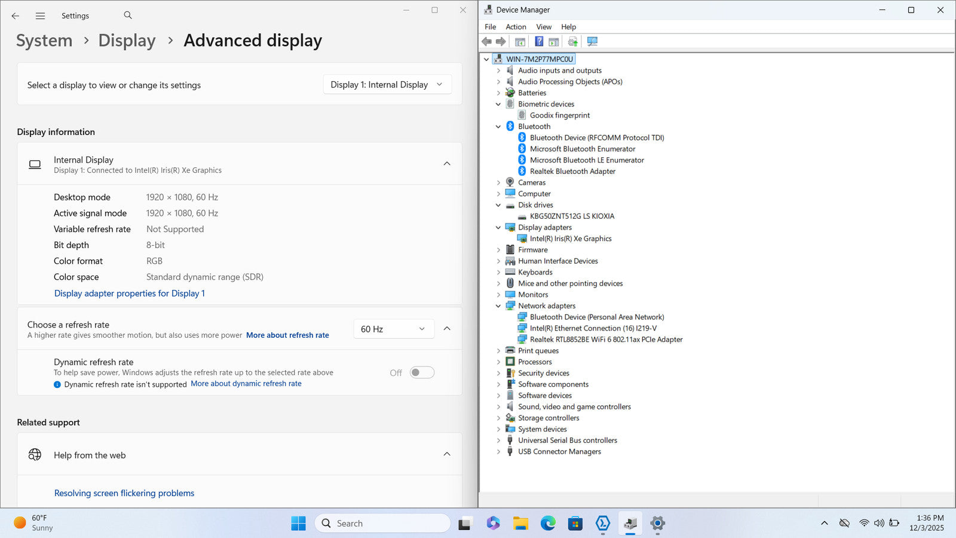956x538 pixels.
Task: Click the taskbar Search box
Action: [382, 524]
